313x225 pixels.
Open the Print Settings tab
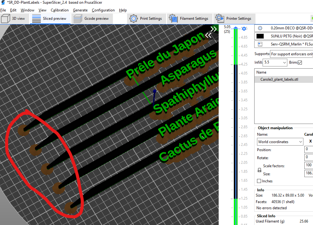(x=147, y=19)
